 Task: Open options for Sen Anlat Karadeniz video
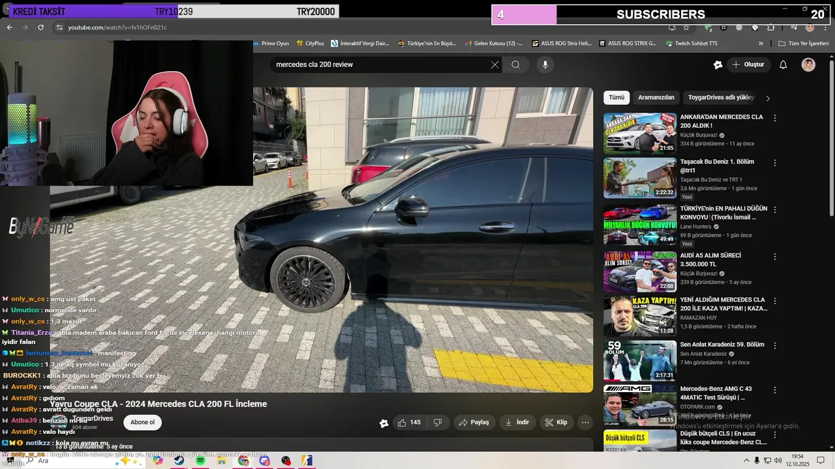[x=775, y=345]
